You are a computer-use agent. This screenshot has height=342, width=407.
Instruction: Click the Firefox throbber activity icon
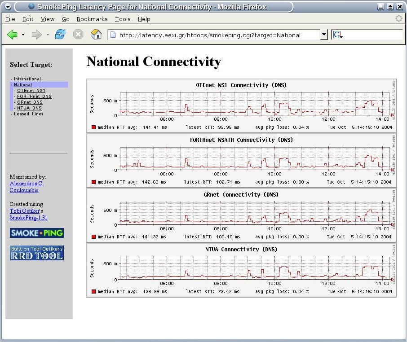pyautogui.click(x=399, y=19)
